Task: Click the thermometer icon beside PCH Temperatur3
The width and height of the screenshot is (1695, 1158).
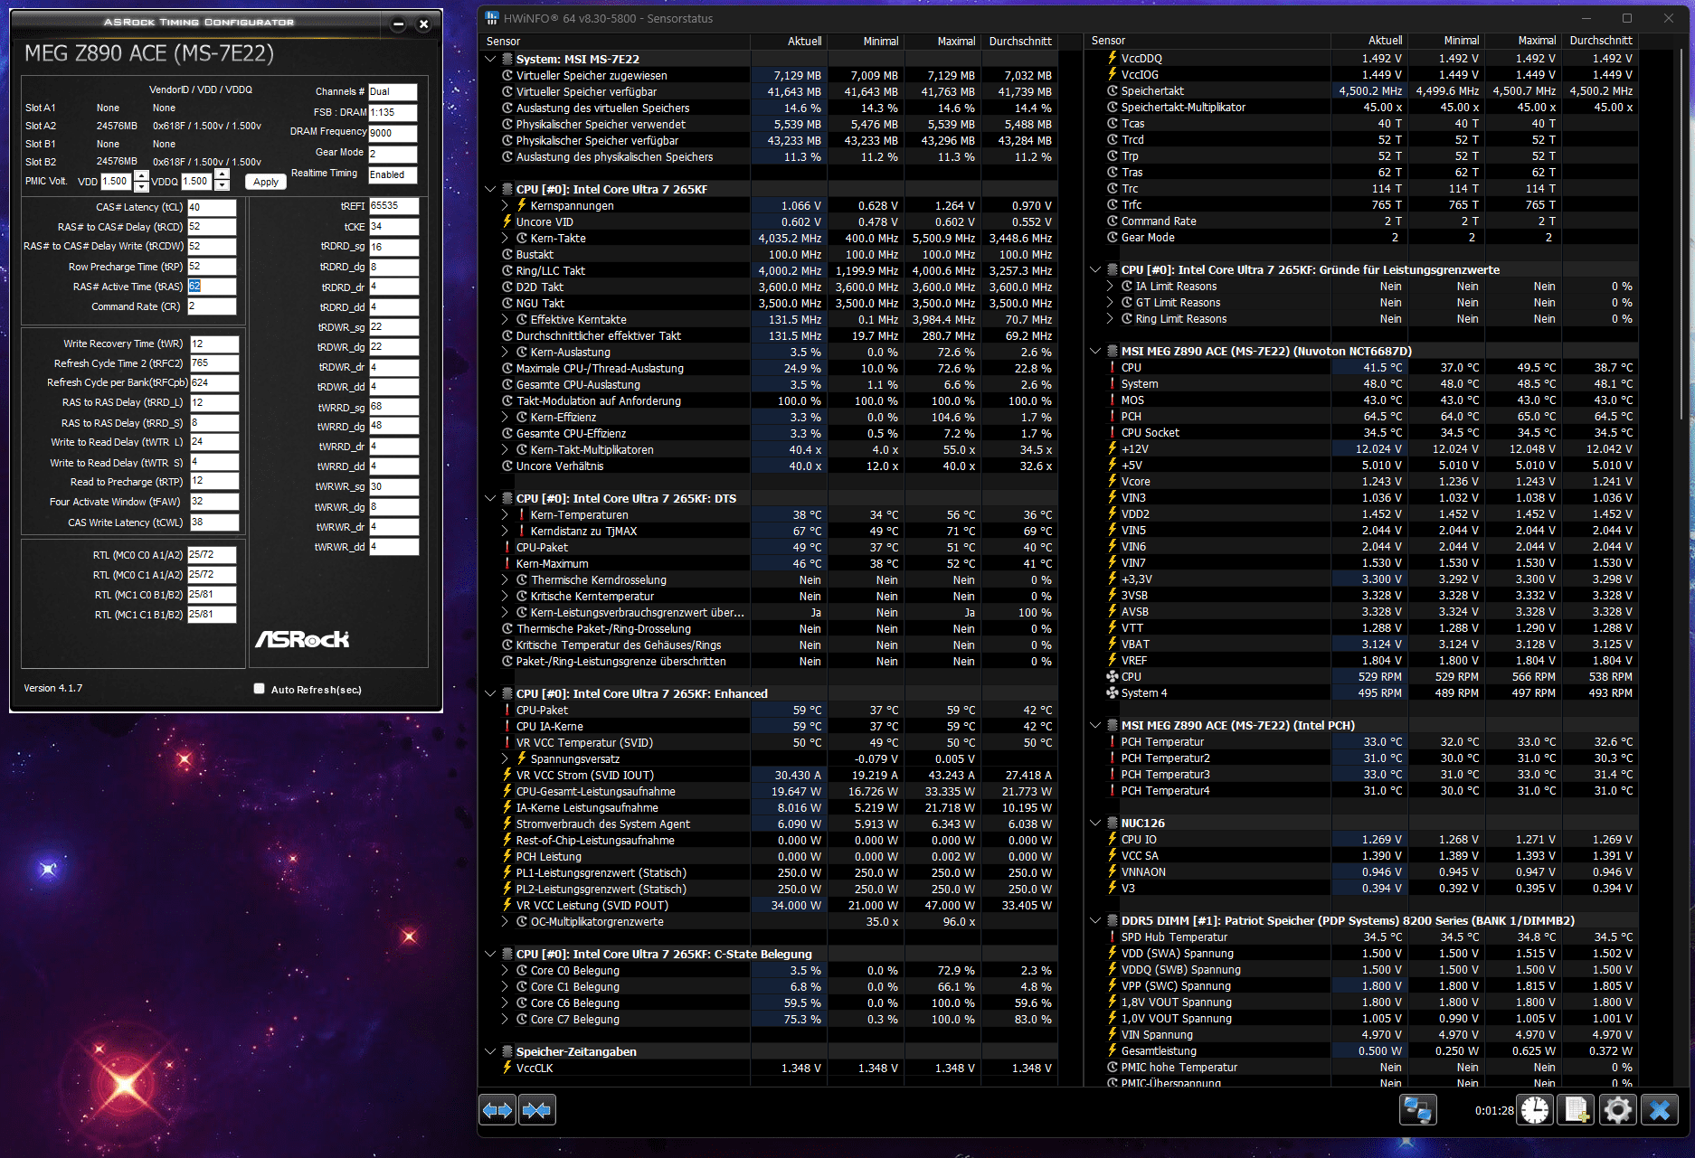Action: point(1113,774)
